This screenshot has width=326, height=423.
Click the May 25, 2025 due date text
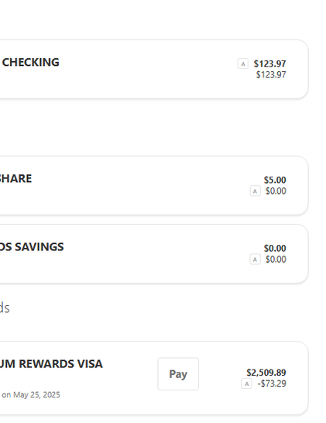[x=36, y=394]
